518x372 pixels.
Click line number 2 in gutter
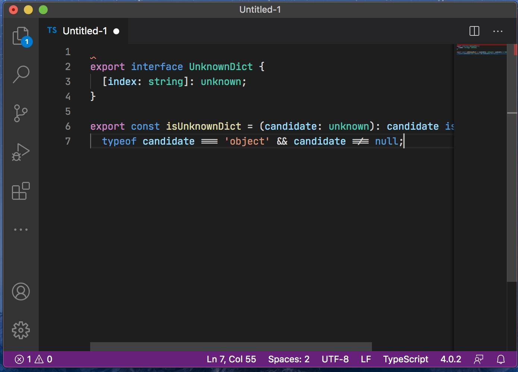tap(68, 67)
